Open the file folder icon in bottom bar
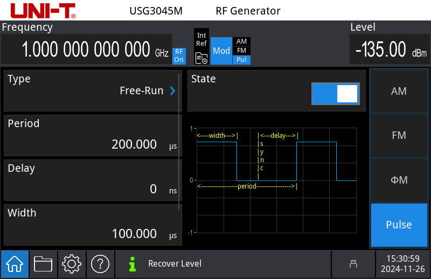The height and width of the screenshot is (279, 431). click(x=43, y=263)
